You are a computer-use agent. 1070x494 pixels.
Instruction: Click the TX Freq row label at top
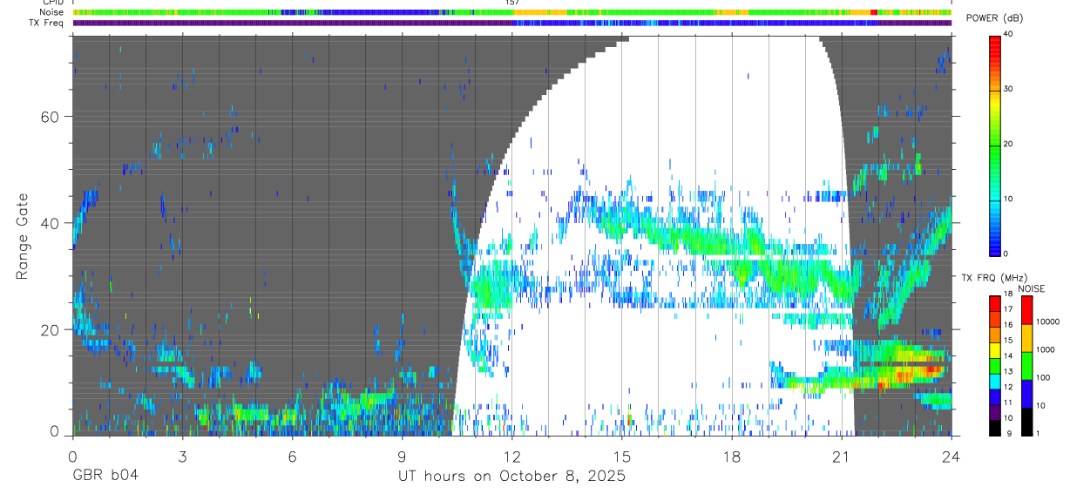click(x=46, y=23)
